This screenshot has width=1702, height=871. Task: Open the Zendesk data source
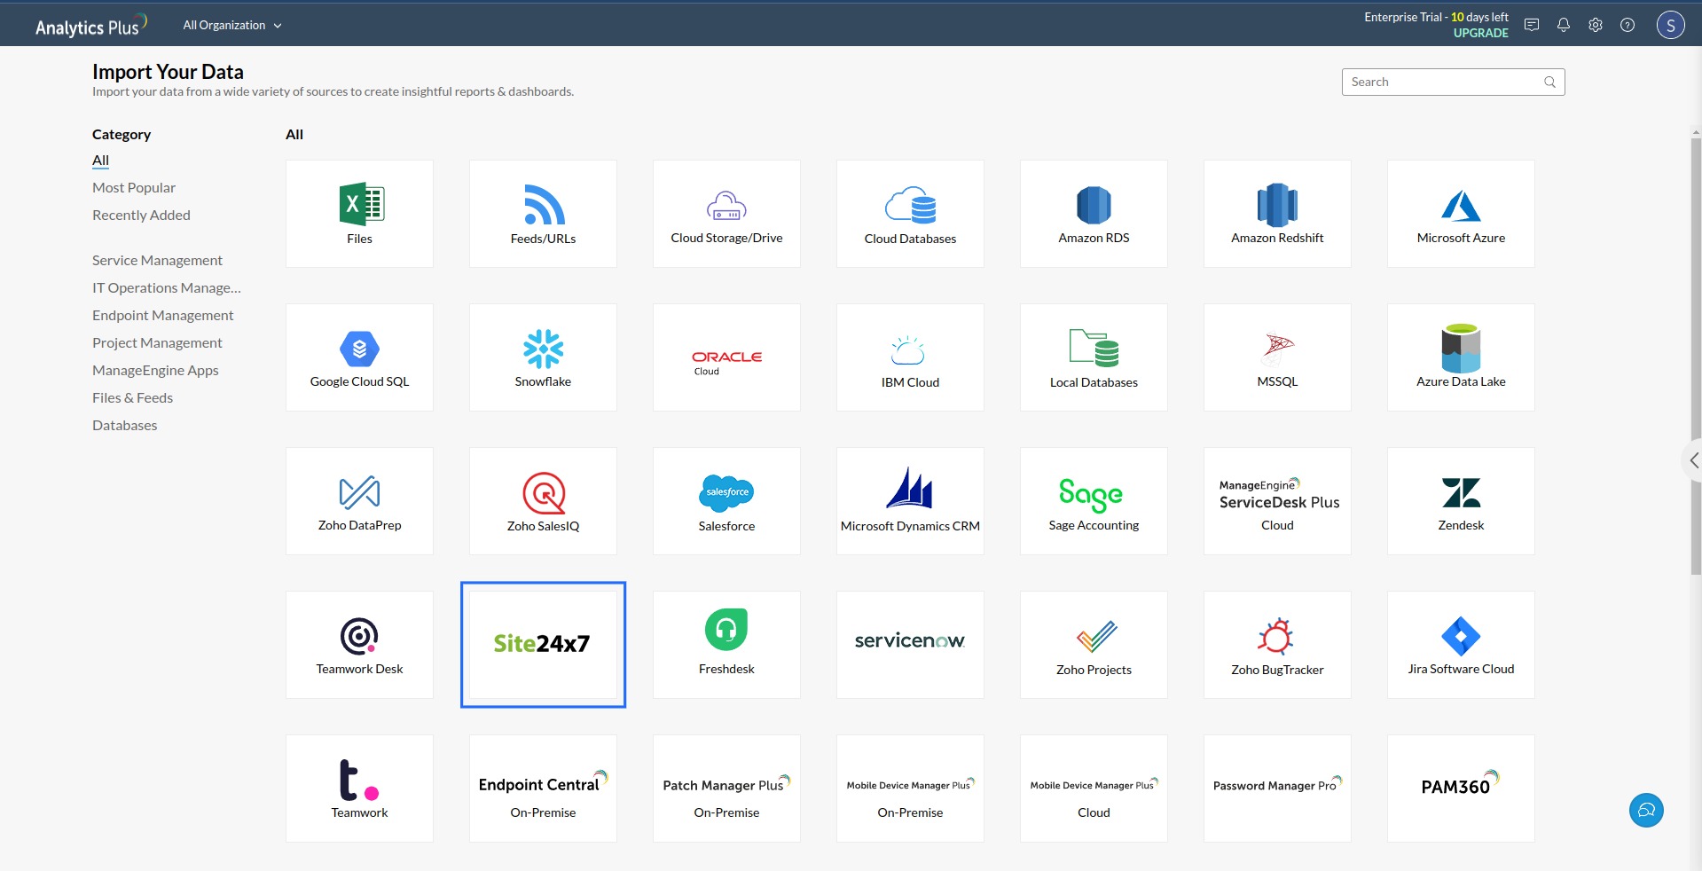1460,500
